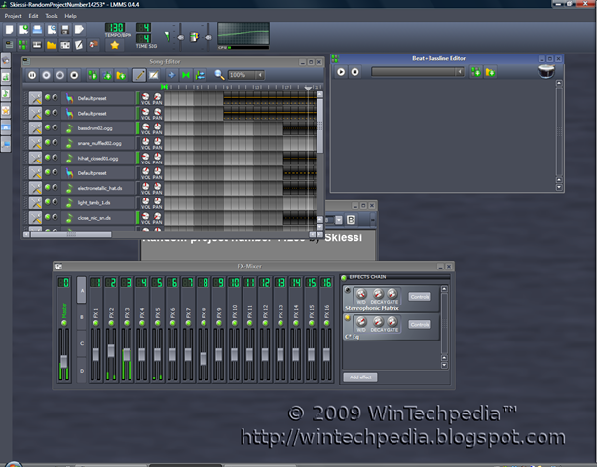Viewport: 597px width, 467px height.
Task: Toggle the Stereophonic Matrix effect LED
Action: tap(348, 290)
